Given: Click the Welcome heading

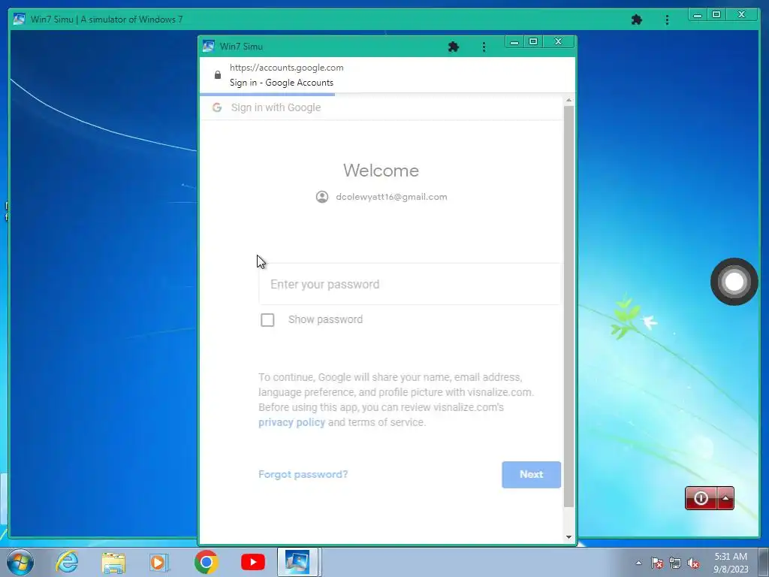Looking at the screenshot, I should [381, 171].
